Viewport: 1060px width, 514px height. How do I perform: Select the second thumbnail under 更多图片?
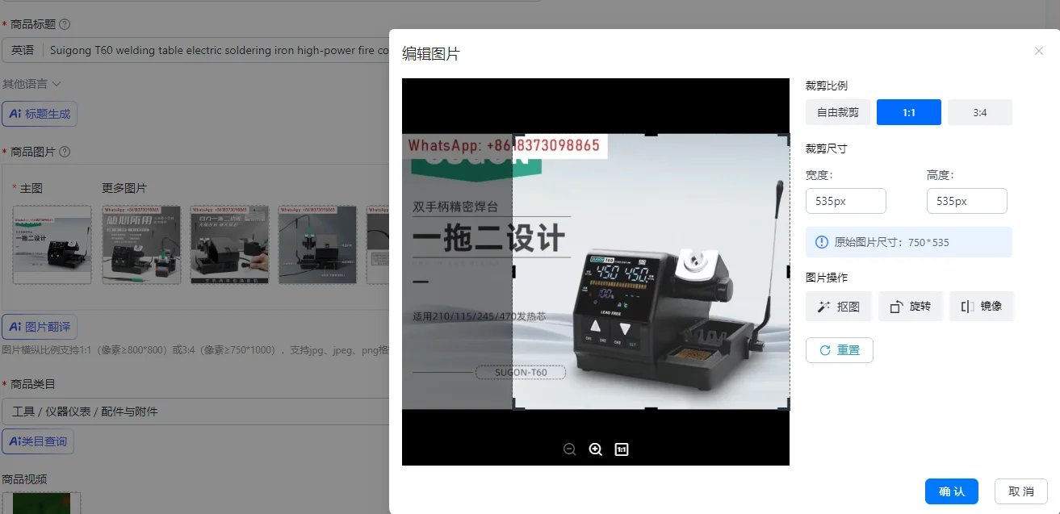click(x=229, y=244)
